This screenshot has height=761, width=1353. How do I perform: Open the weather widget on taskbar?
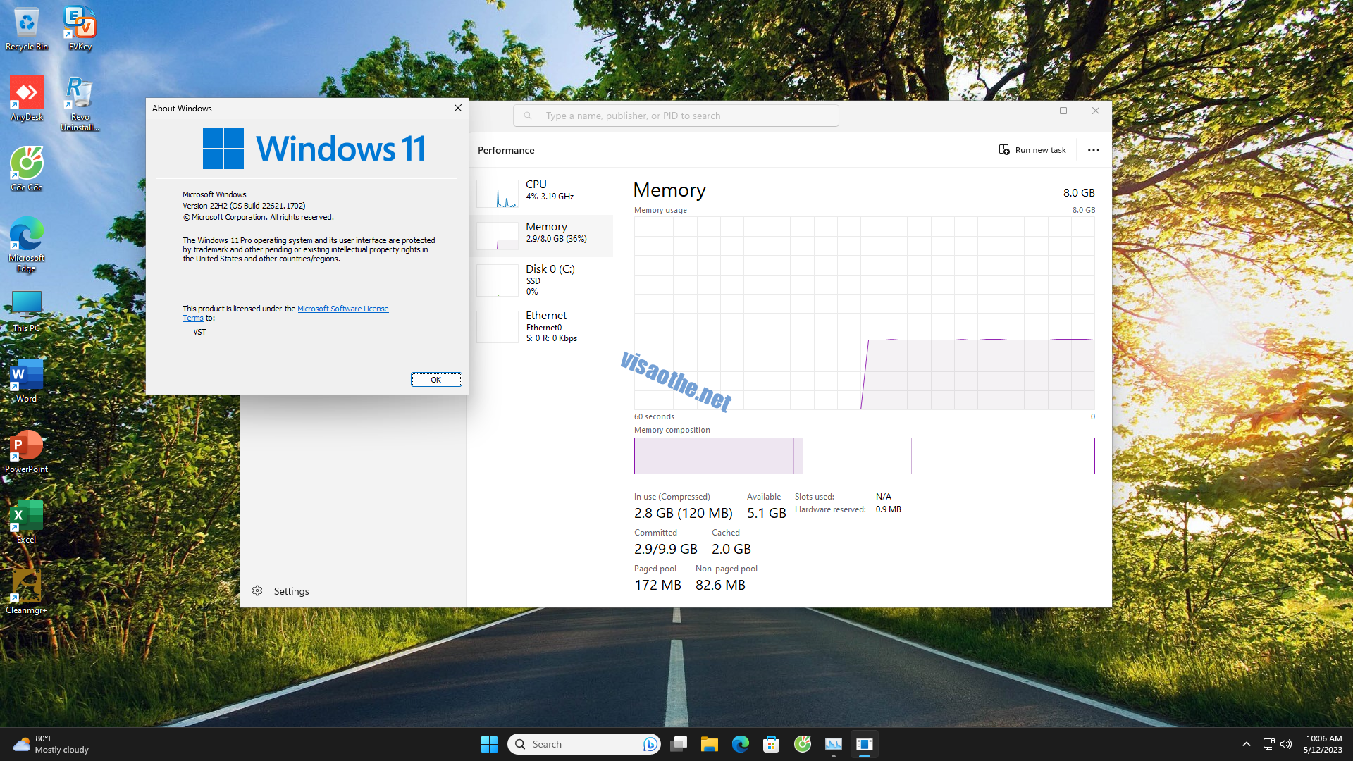[x=51, y=744]
